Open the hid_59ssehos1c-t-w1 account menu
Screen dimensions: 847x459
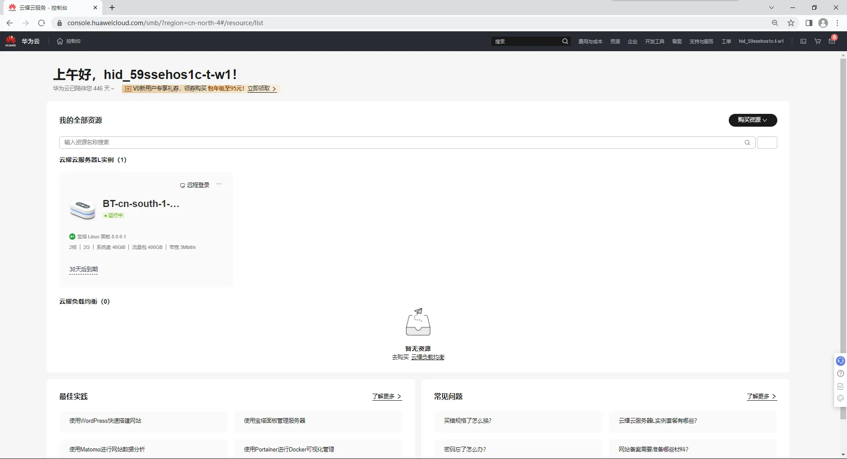[x=761, y=41]
